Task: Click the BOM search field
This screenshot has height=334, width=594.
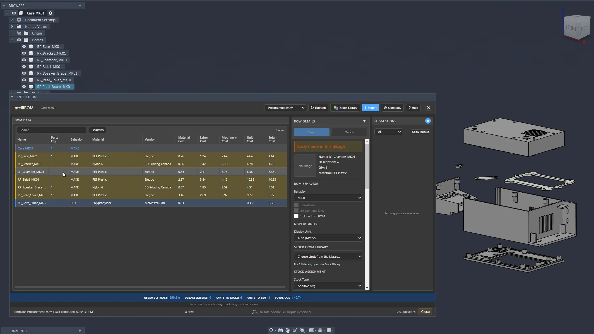Action: click(52, 130)
